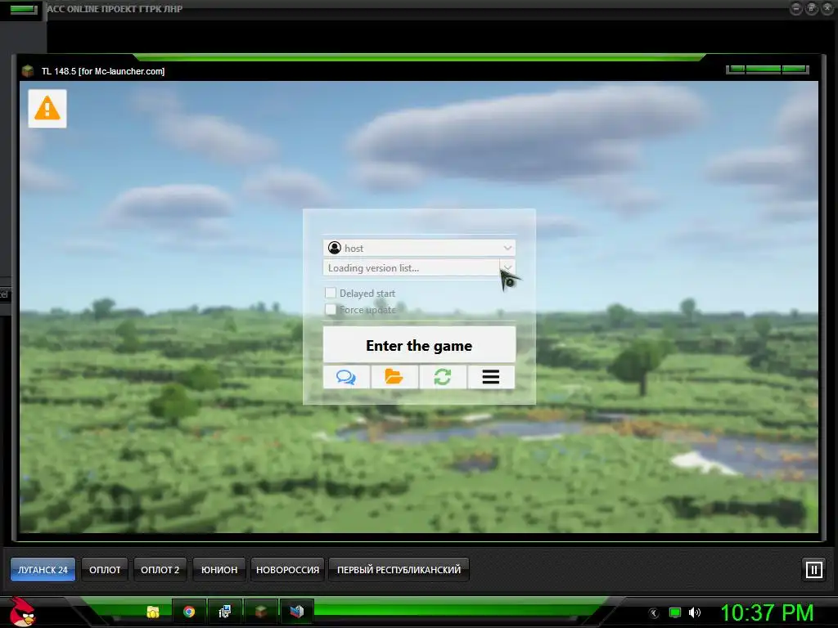Image resolution: width=838 pixels, height=628 pixels.
Task: Open the hamburger menu button
Action: coord(491,377)
